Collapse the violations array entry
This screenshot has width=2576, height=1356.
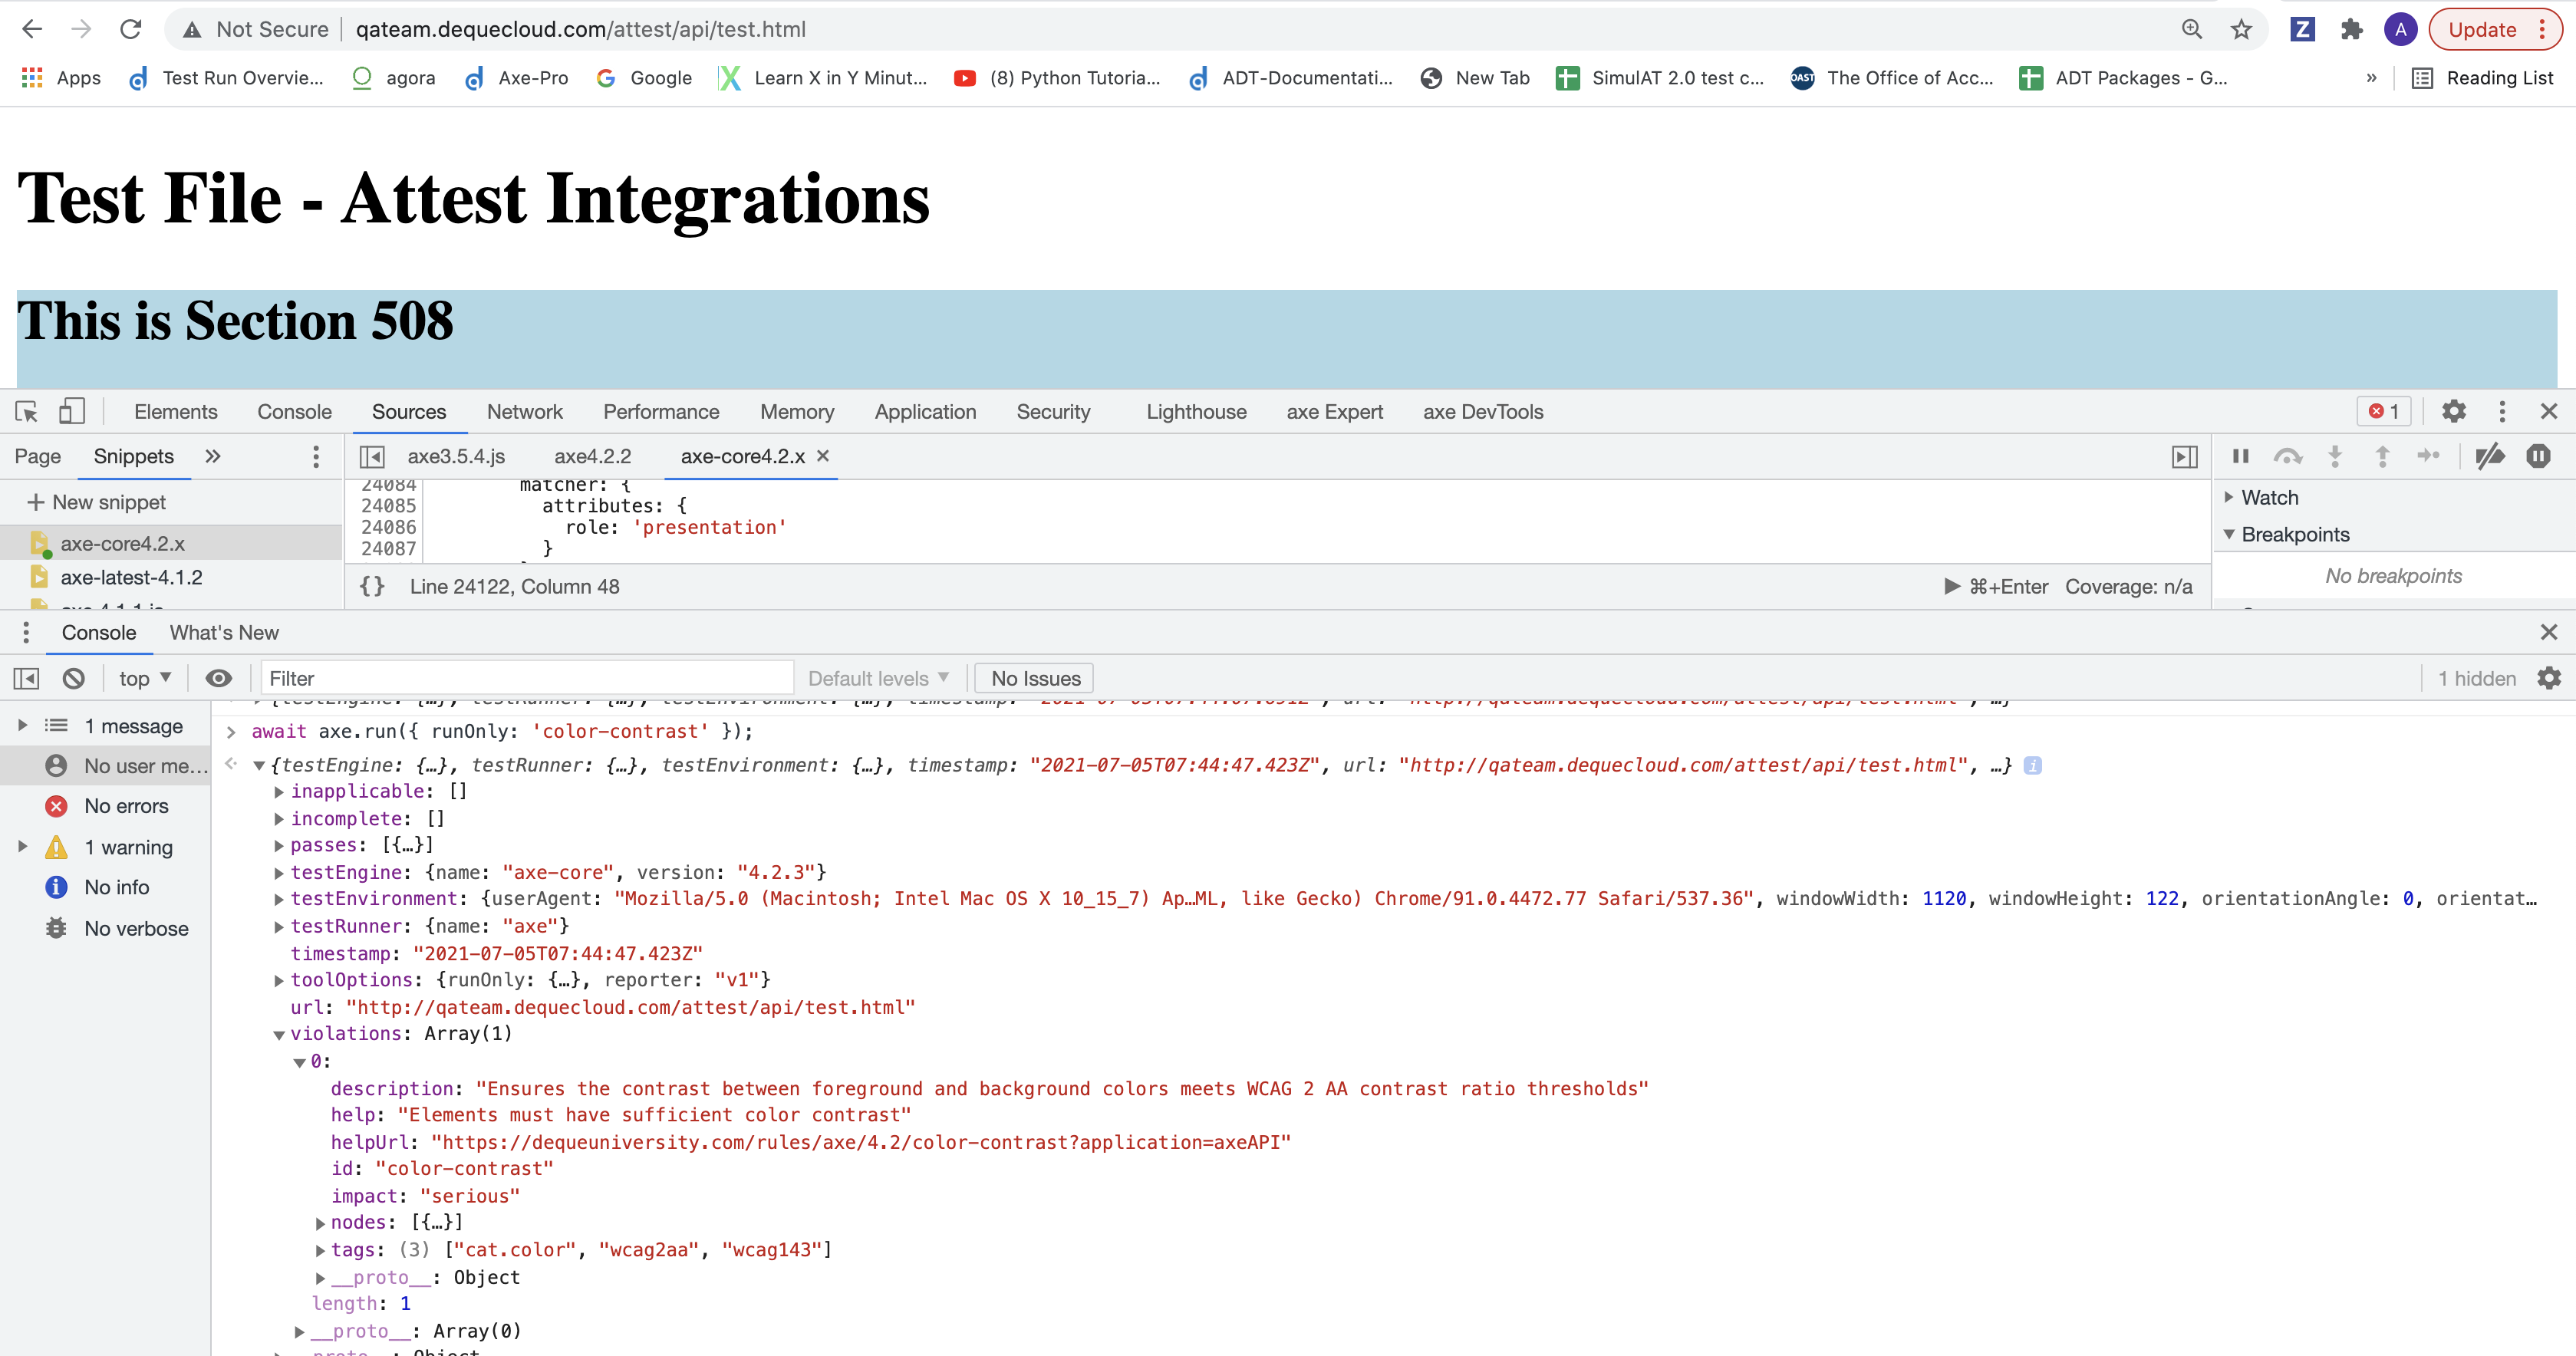278,1034
